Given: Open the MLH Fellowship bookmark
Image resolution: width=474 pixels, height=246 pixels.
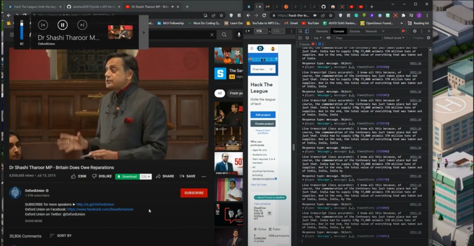Looking at the screenshot, I should click(x=171, y=23).
